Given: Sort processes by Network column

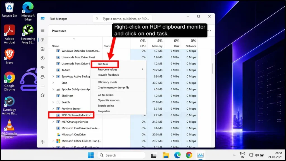Looking at the screenshot, I should click(x=189, y=43).
